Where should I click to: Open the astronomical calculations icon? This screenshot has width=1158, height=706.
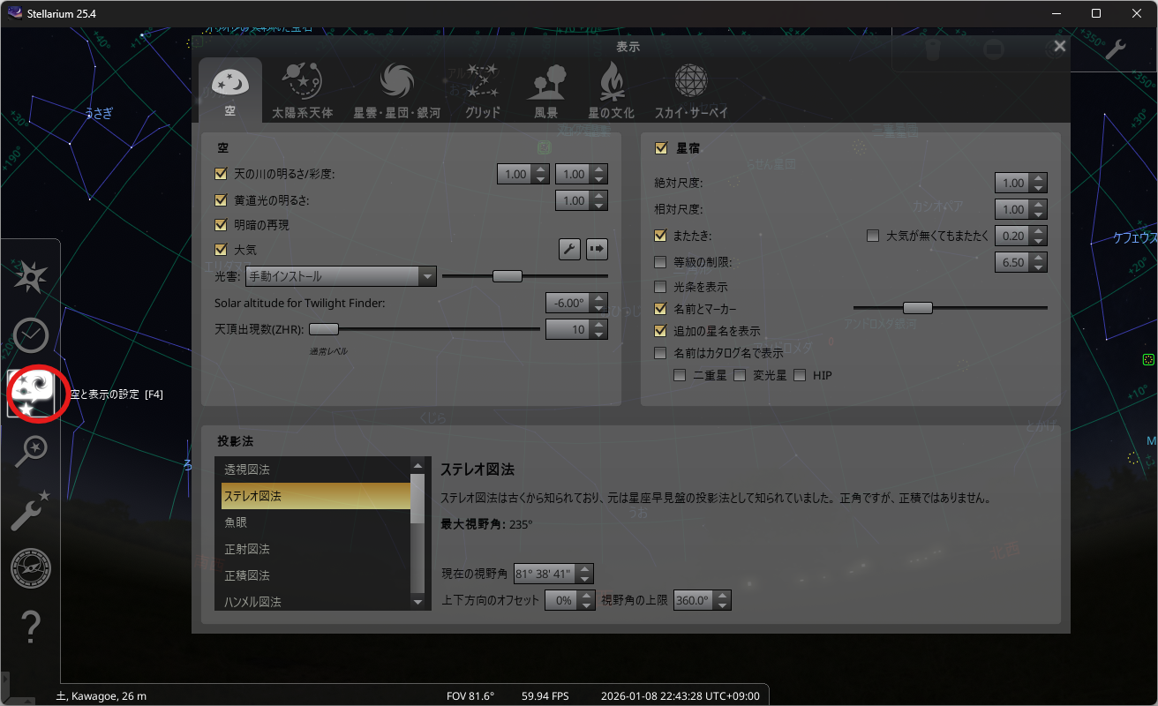coord(30,568)
